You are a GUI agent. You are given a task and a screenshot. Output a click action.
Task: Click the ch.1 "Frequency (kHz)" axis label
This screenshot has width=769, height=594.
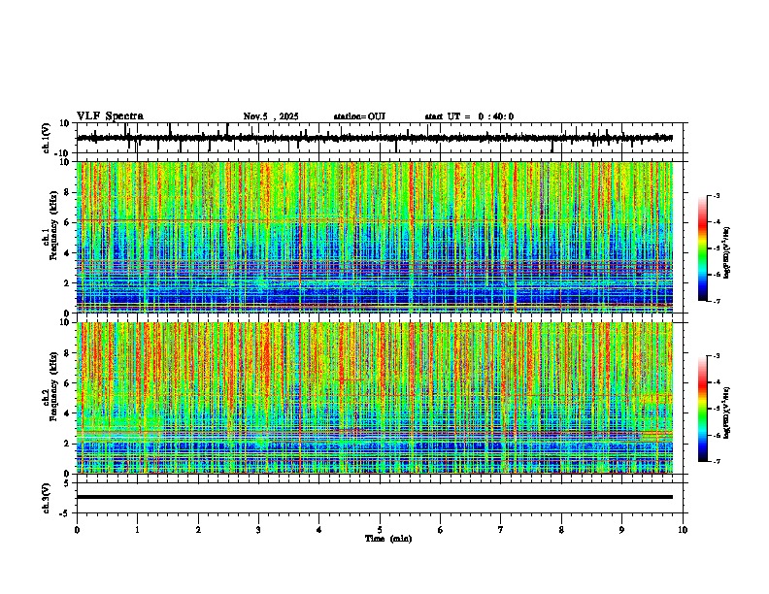coord(53,225)
